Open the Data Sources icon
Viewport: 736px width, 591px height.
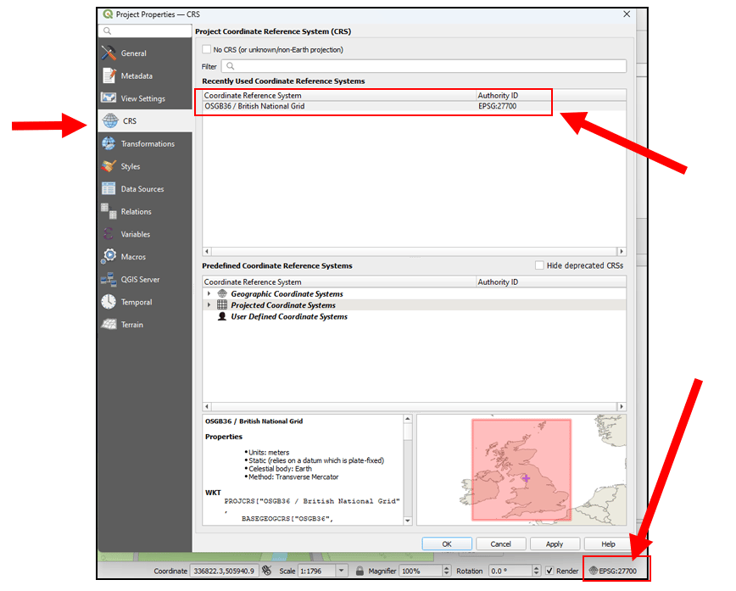tap(109, 189)
